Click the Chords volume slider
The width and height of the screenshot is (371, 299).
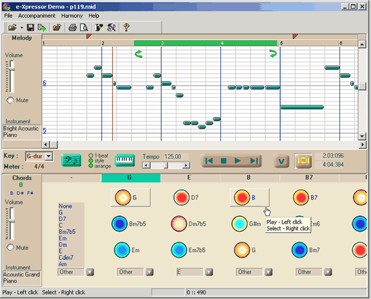pos(12,221)
